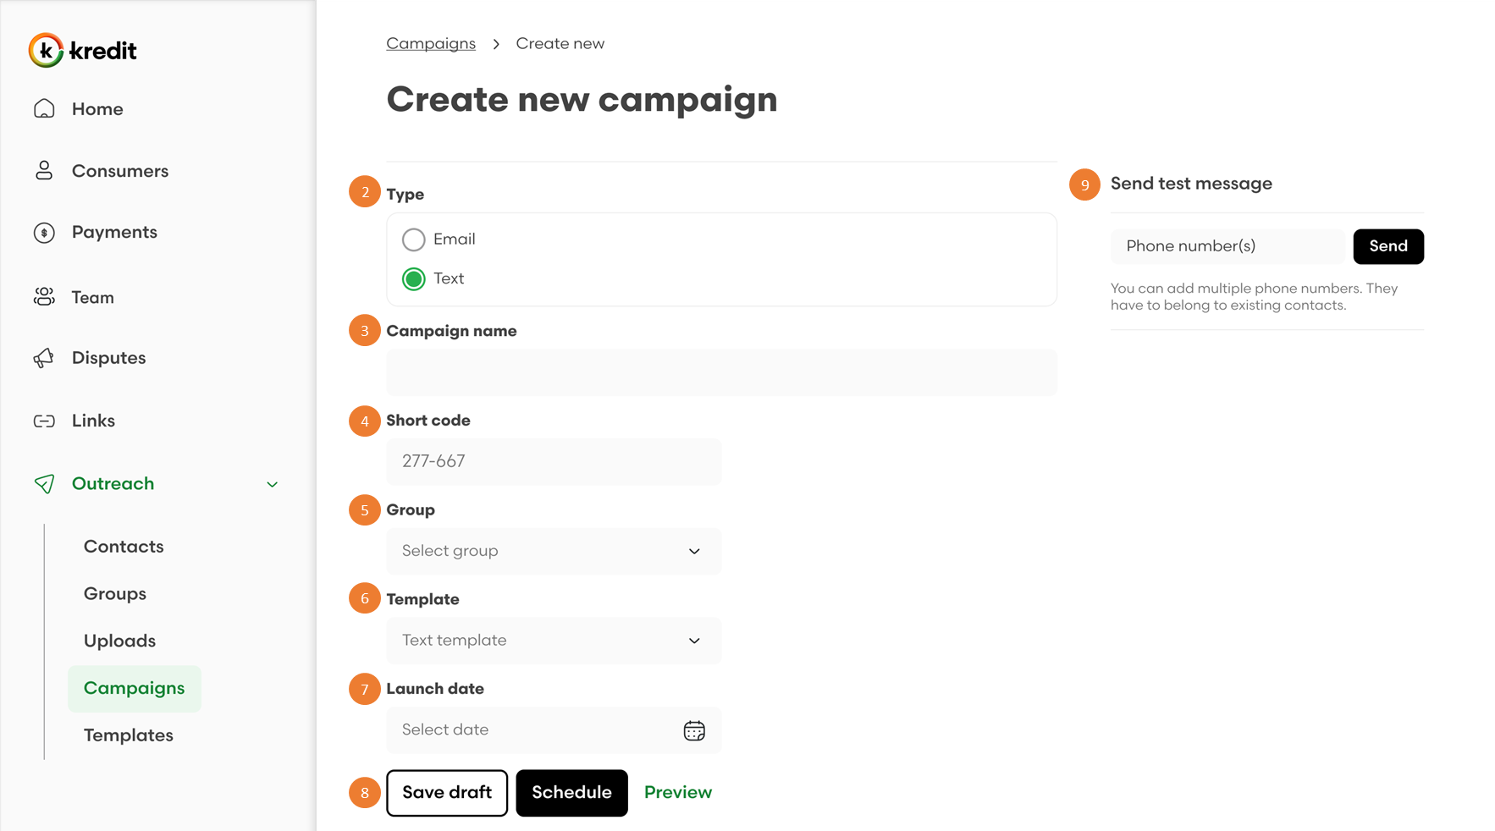This screenshot has height=831, width=1495.
Task: Collapse the Outreach menu chevron
Action: pos(273,484)
